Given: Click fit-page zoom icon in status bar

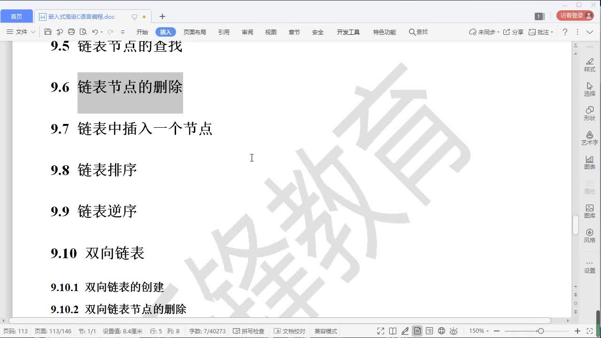Looking at the screenshot, I should pyautogui.click(x=590, y=331).
